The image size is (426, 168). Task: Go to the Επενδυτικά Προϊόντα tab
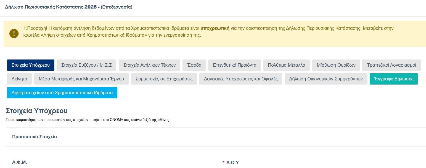pyautogui.click(x=234, y=65)
